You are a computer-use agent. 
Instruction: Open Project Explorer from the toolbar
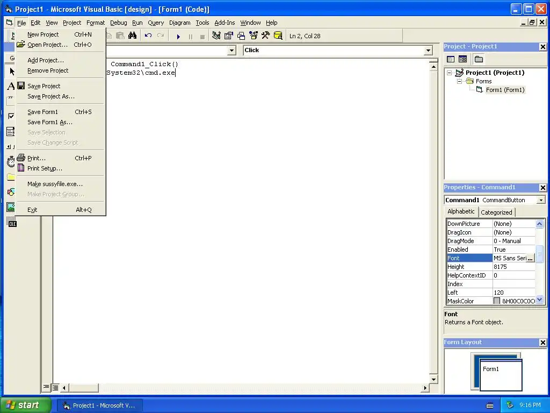click(x=216, y=36)
